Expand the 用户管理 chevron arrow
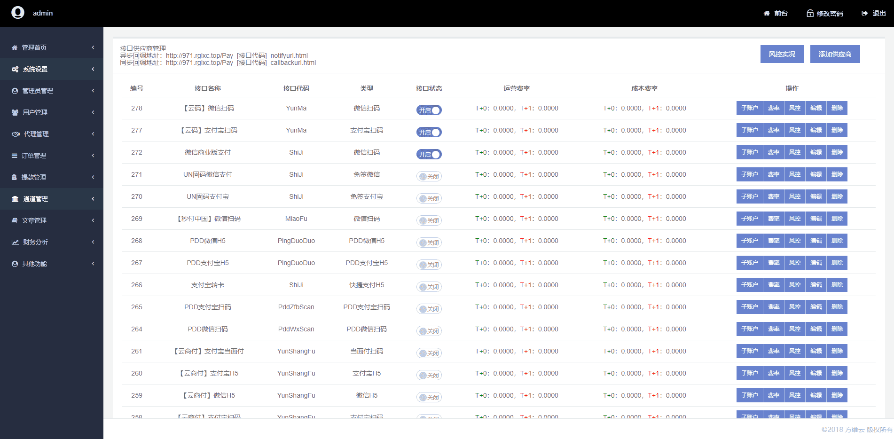Viewport: 894px width, 439px height. 93,112
